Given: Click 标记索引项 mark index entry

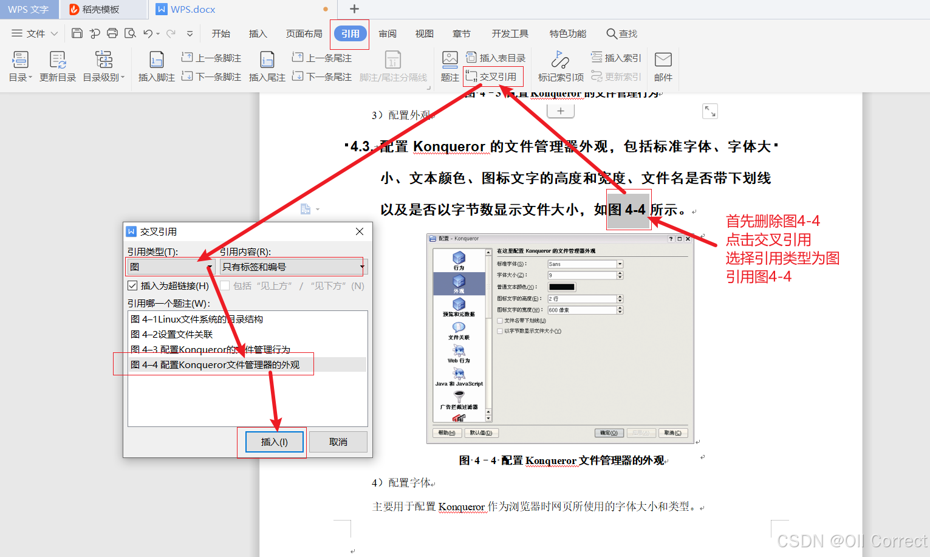Looking at the screenshot, I should (x=561, y=67).
